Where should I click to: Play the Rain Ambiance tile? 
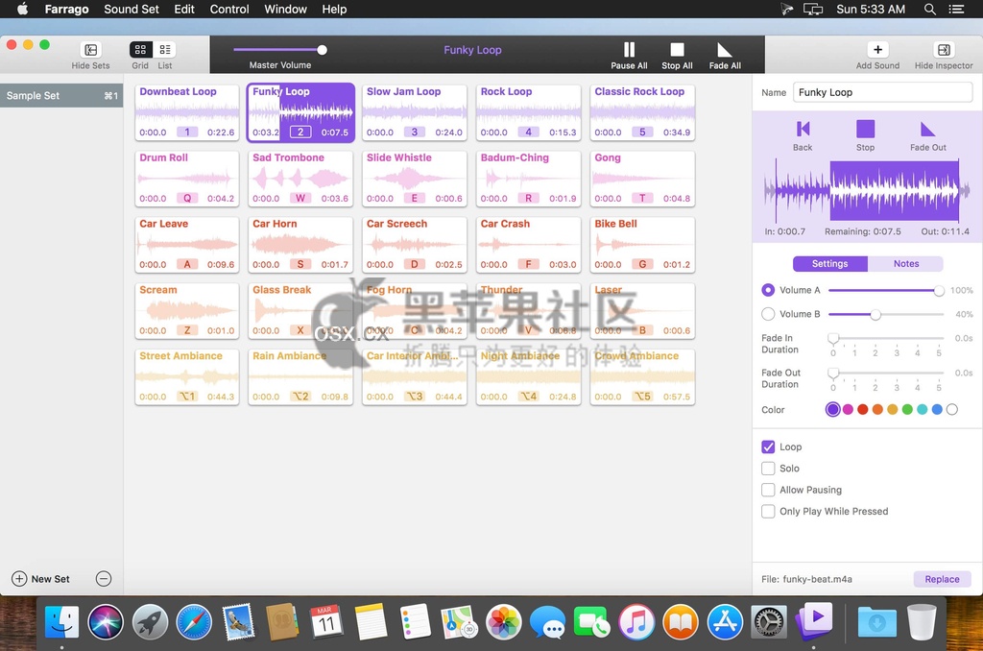(x=300, y=377)
